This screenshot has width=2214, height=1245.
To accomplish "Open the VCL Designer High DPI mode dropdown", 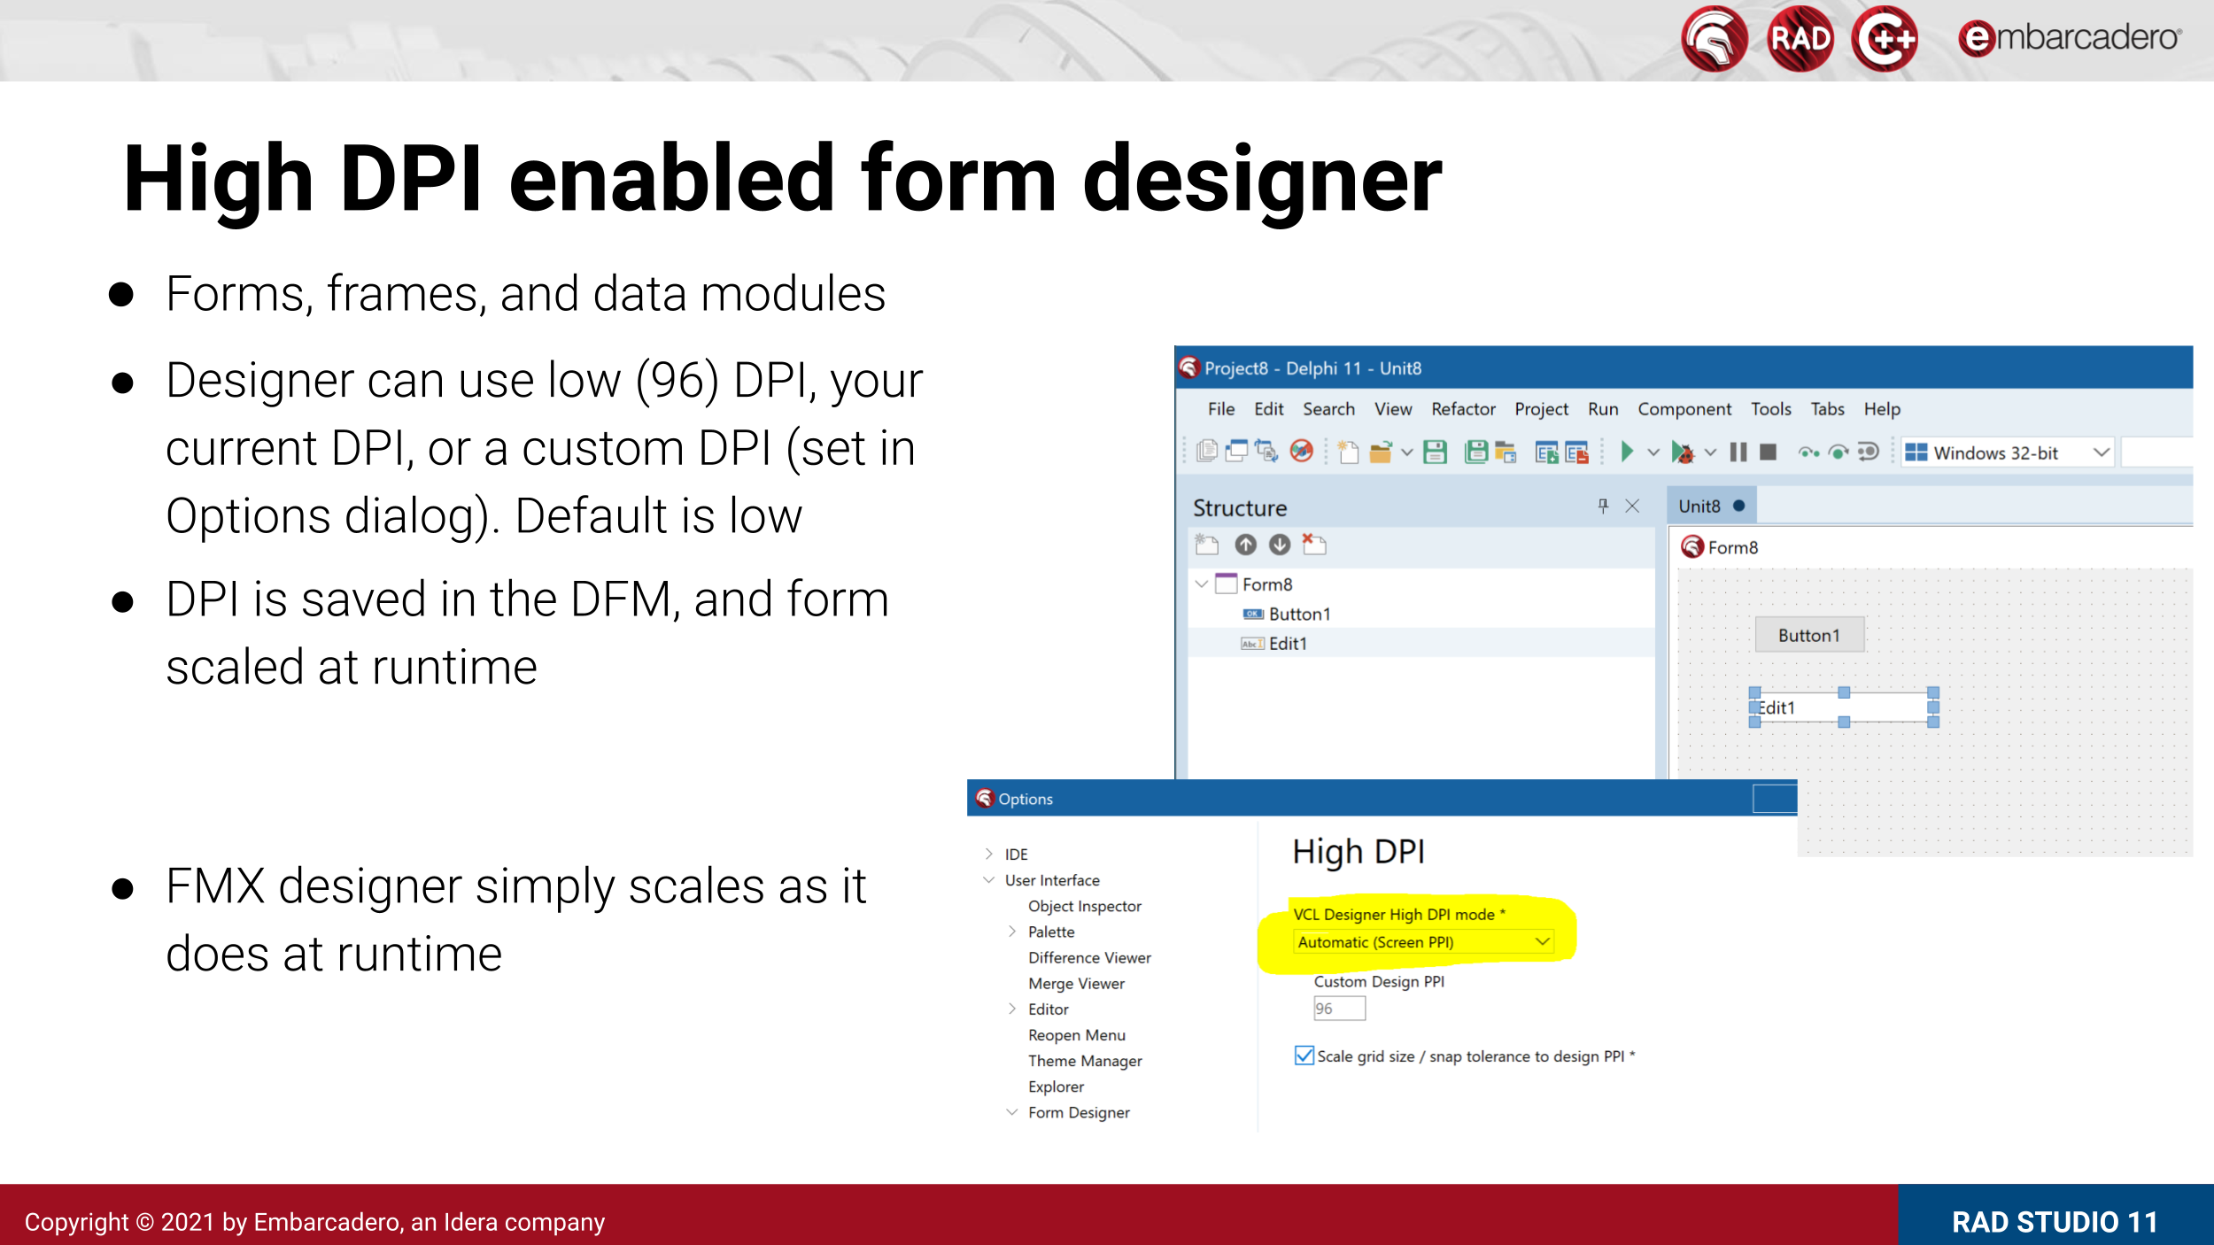I will click(x=1542, y=942).
